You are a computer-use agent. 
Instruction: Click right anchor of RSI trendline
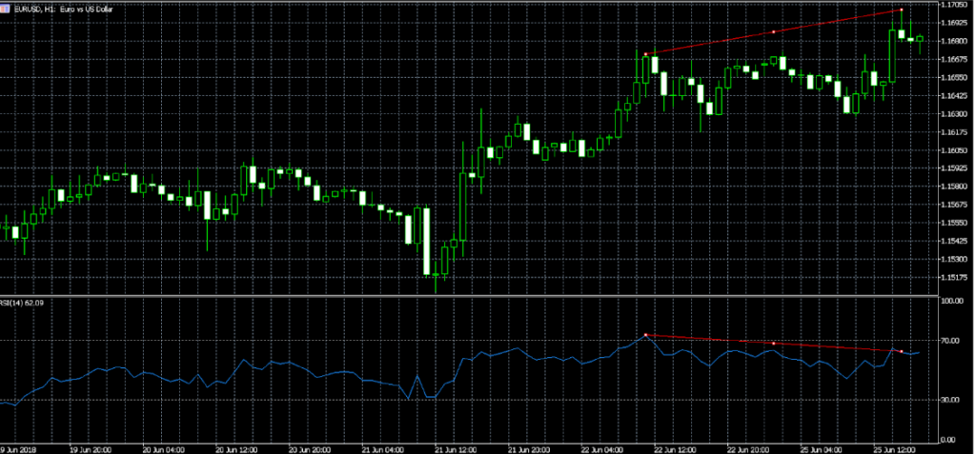click(x=901, y=352)
